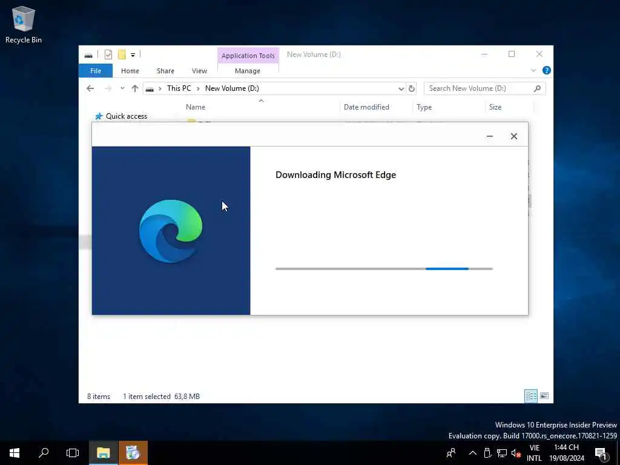Click the New Folder quick access icon
Image resolution: width=620 pixels, height=465 pixels.
(122, 54)
